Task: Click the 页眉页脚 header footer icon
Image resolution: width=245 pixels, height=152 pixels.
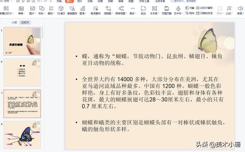Action: [x=167, y=10]
